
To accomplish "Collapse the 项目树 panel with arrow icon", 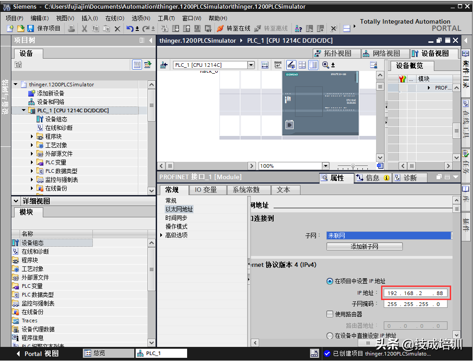I will coord(151,40).
